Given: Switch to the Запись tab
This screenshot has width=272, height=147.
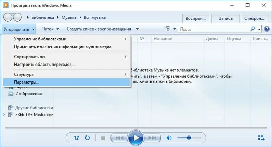Looking at the screenshot, I should 225,18.
